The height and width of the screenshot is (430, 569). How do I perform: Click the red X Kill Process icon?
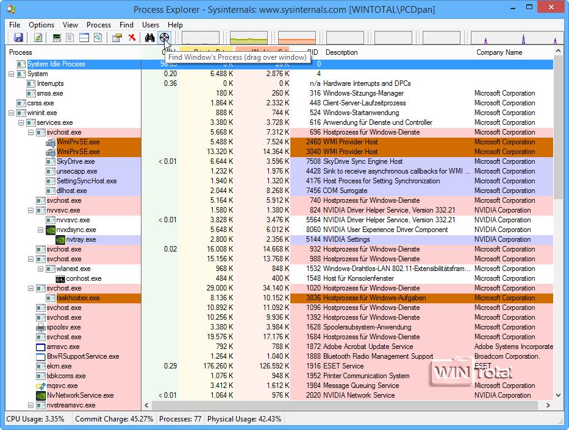pos(131,38)
